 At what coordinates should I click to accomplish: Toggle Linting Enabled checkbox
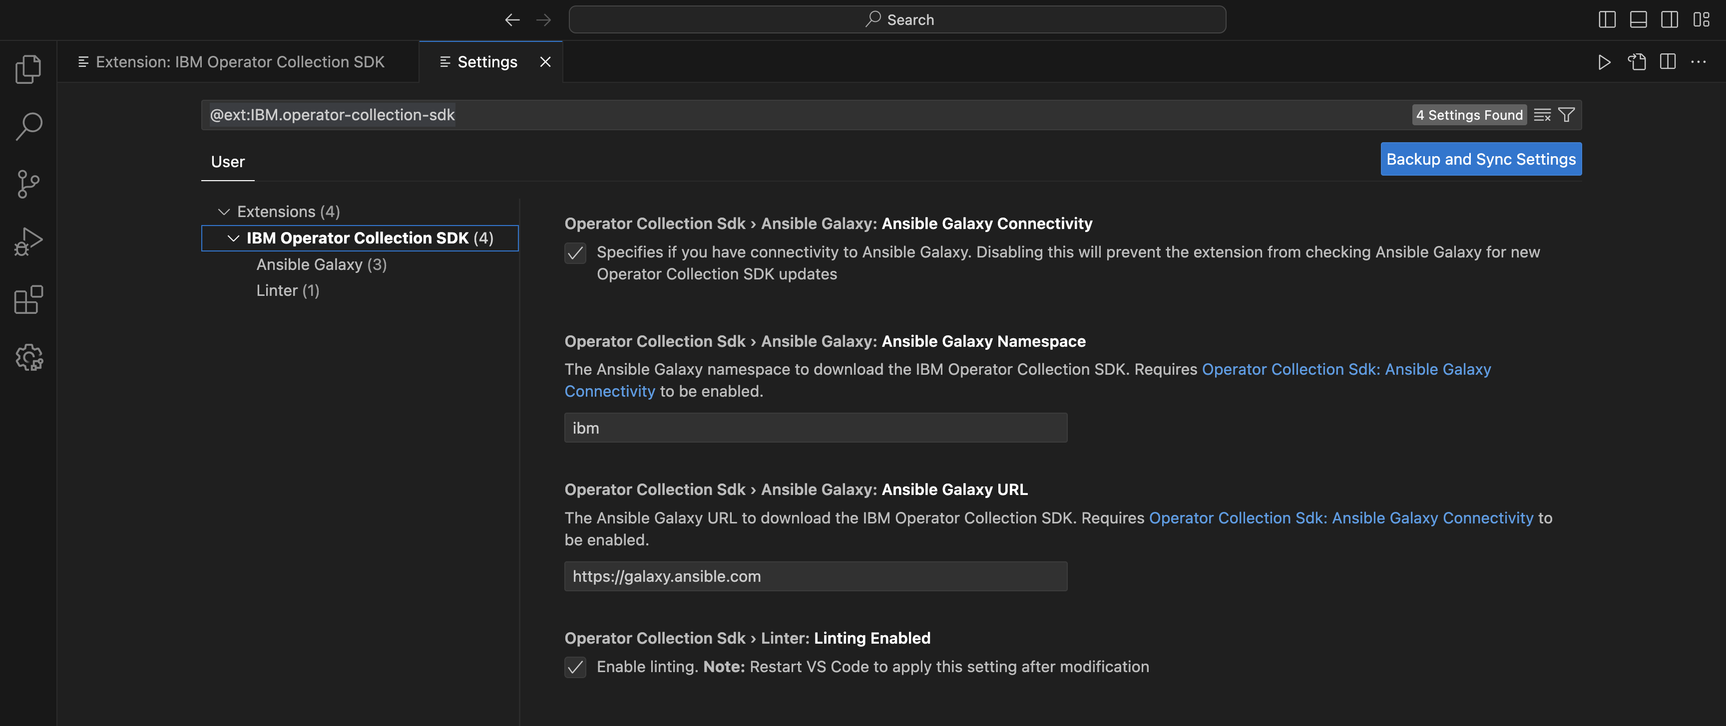575,667
